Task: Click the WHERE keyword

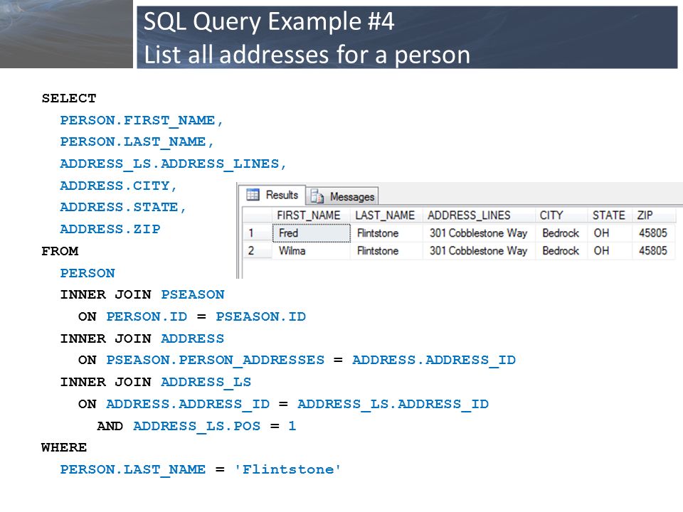Action: 64,447
